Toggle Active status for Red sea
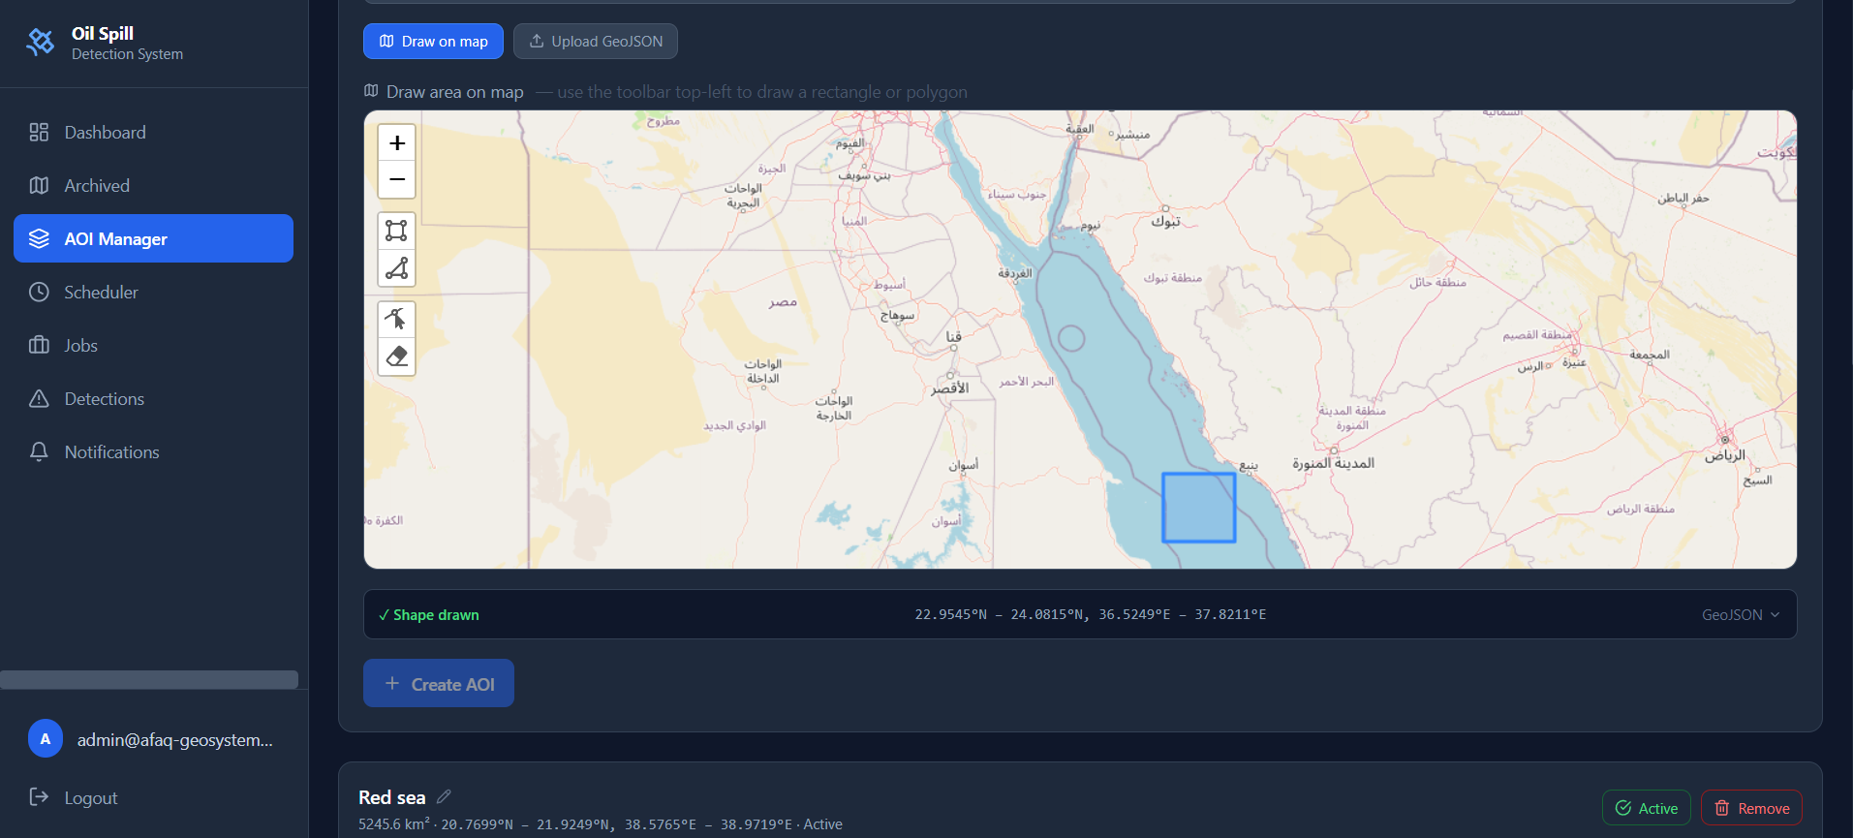 1647,808
